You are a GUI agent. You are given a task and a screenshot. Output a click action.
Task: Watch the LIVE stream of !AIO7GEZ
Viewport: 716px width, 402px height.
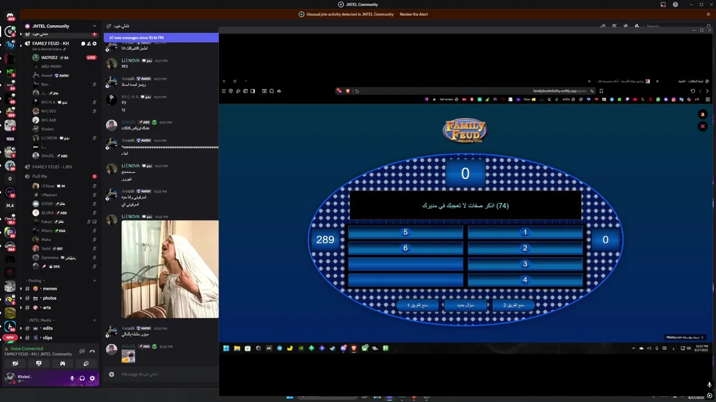coord(91,58)
